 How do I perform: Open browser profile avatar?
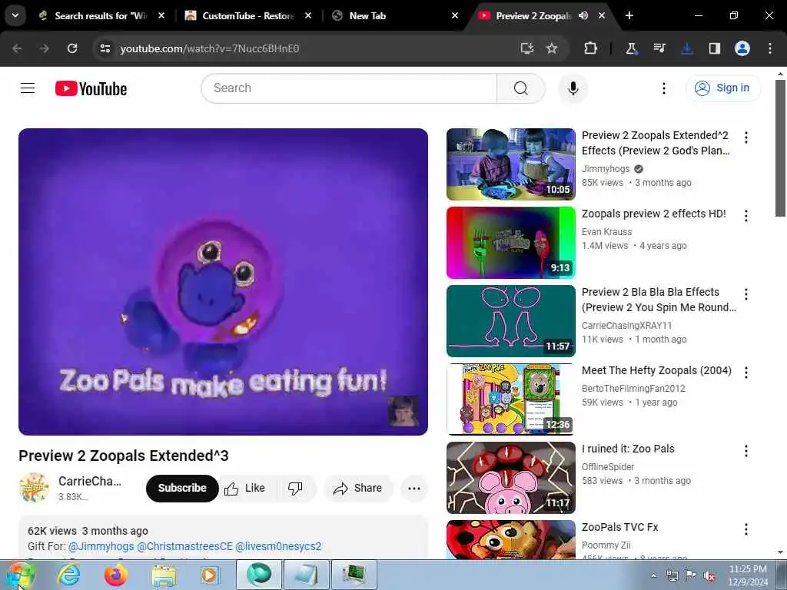point(742,48)
